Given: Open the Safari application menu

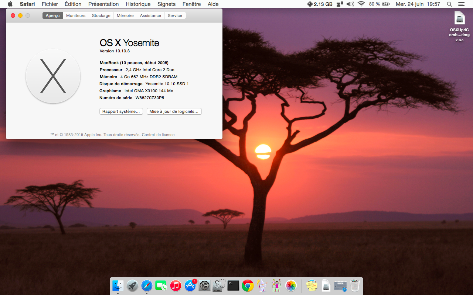Looking at the screenshot, I should click(x=27, y=4).
